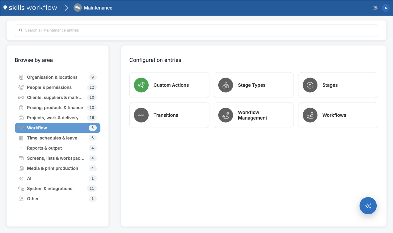The image size is (393, 233).
Task: Click the skills workflow logo
Action: pyautogui.click(x=30, y=8)
